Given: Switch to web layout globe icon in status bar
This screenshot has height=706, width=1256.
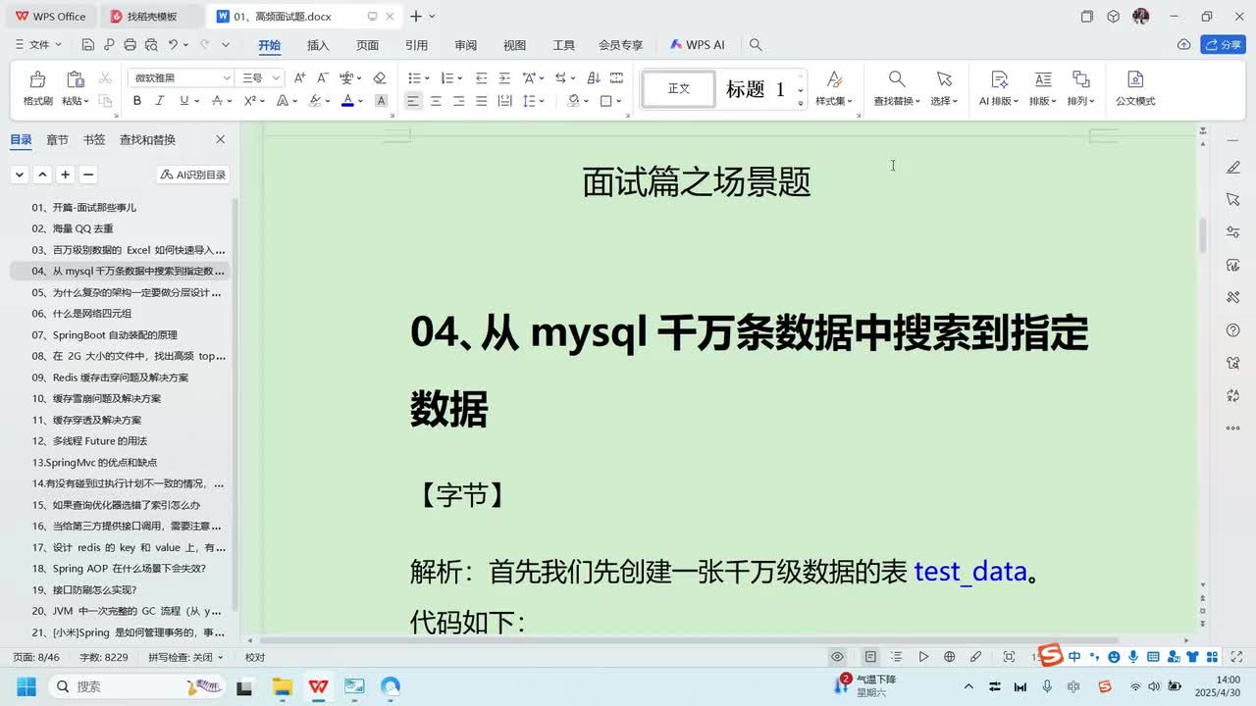Looking at the screenshot, I should click(949, 657).
